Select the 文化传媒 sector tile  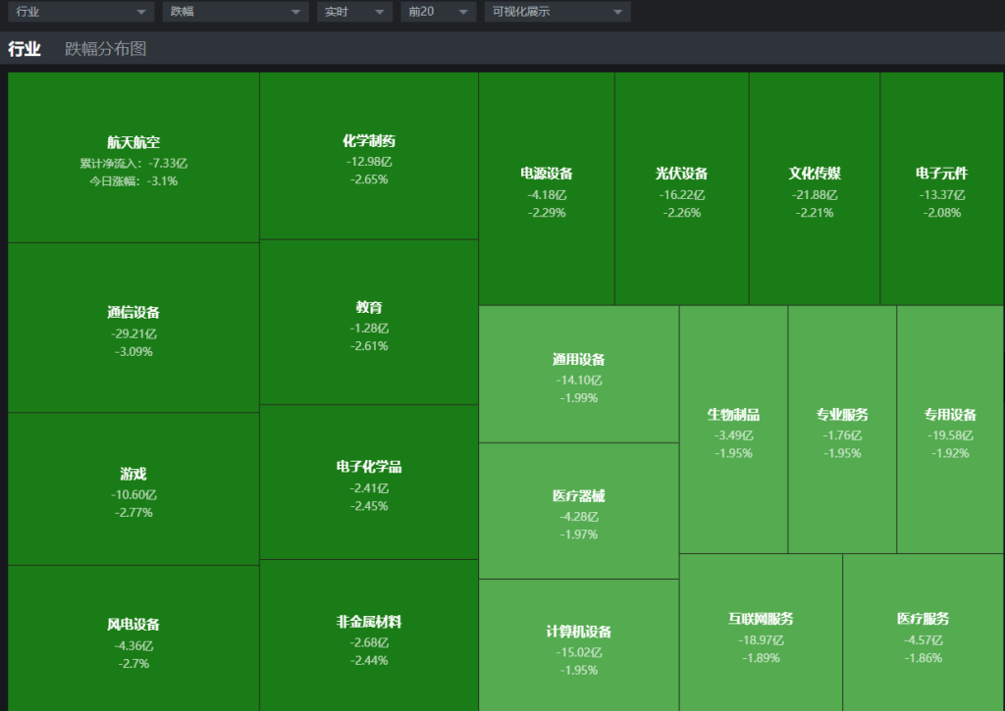pyautogui.click(x=815, y=189)
